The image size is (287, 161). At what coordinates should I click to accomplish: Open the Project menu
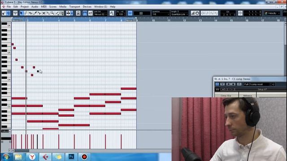[24, 7]
